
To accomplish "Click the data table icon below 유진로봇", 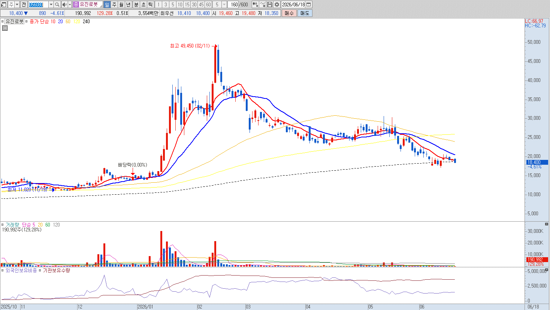I will click(x=4, y=28).
